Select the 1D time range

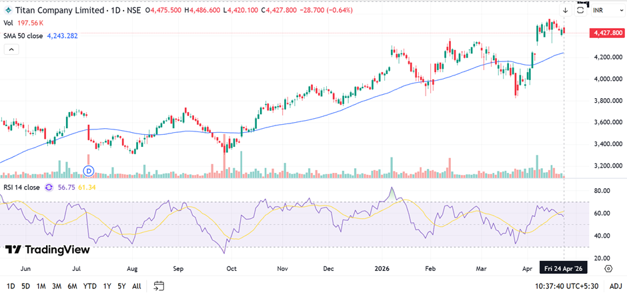pyautogui.click(x=11, y=286)
